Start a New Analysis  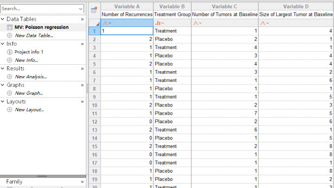click(30, 77)
